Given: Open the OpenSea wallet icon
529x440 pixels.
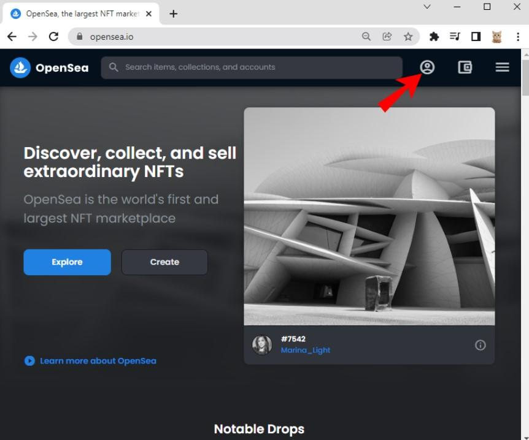Looking at the screenshot, I should [x=465, y=67].
